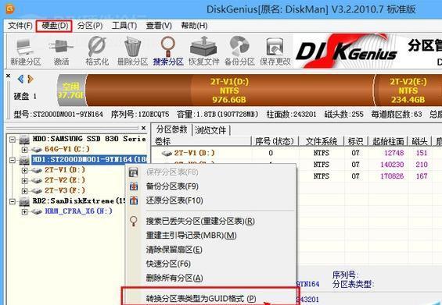This screenshot has width=442, height=305.
Task: Click starting cylinder value 12748
Action: click(393, 153)
